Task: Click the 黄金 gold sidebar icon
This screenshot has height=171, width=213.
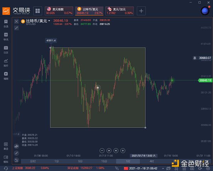Action: pyautogui.click(x=6, y=145)
